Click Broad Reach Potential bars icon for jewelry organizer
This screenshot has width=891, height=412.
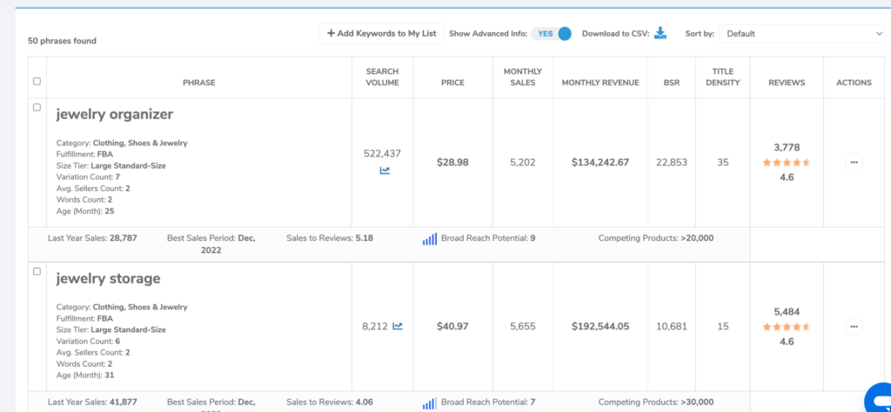point(429,239)
